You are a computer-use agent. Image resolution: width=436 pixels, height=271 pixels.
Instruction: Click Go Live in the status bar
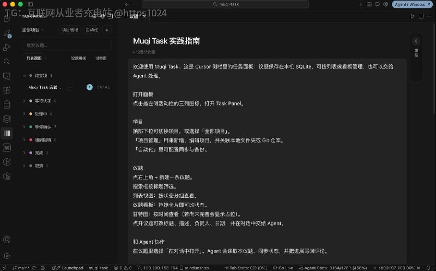click(283, 268)
